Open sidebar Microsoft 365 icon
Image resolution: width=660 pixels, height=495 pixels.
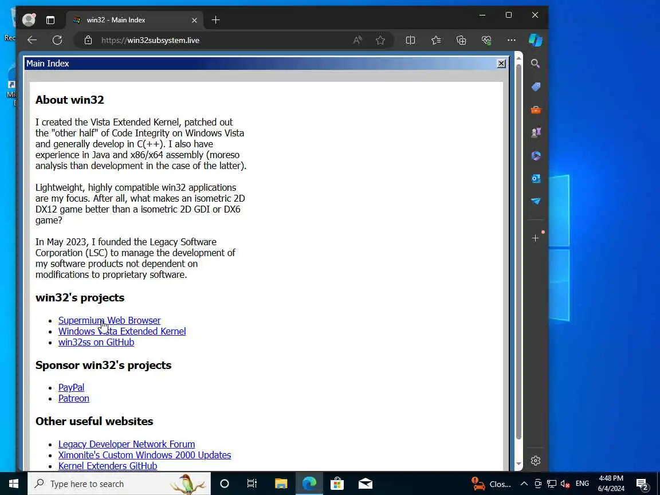(x=536, y=156)
